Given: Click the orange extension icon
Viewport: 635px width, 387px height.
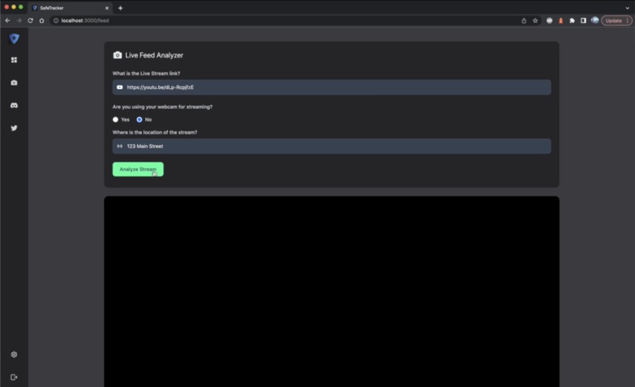Looking at the screenshot, I should 561,20.
